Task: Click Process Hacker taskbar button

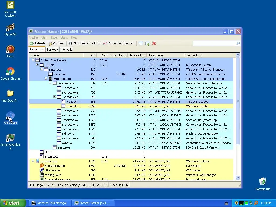Action: point(93,203)
